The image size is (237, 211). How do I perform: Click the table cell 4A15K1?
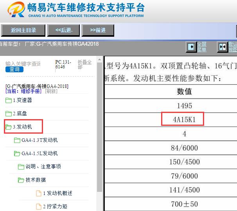[184, 120]
